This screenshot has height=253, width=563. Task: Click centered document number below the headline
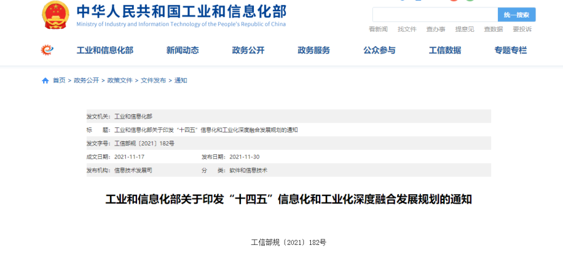[288, 242]
